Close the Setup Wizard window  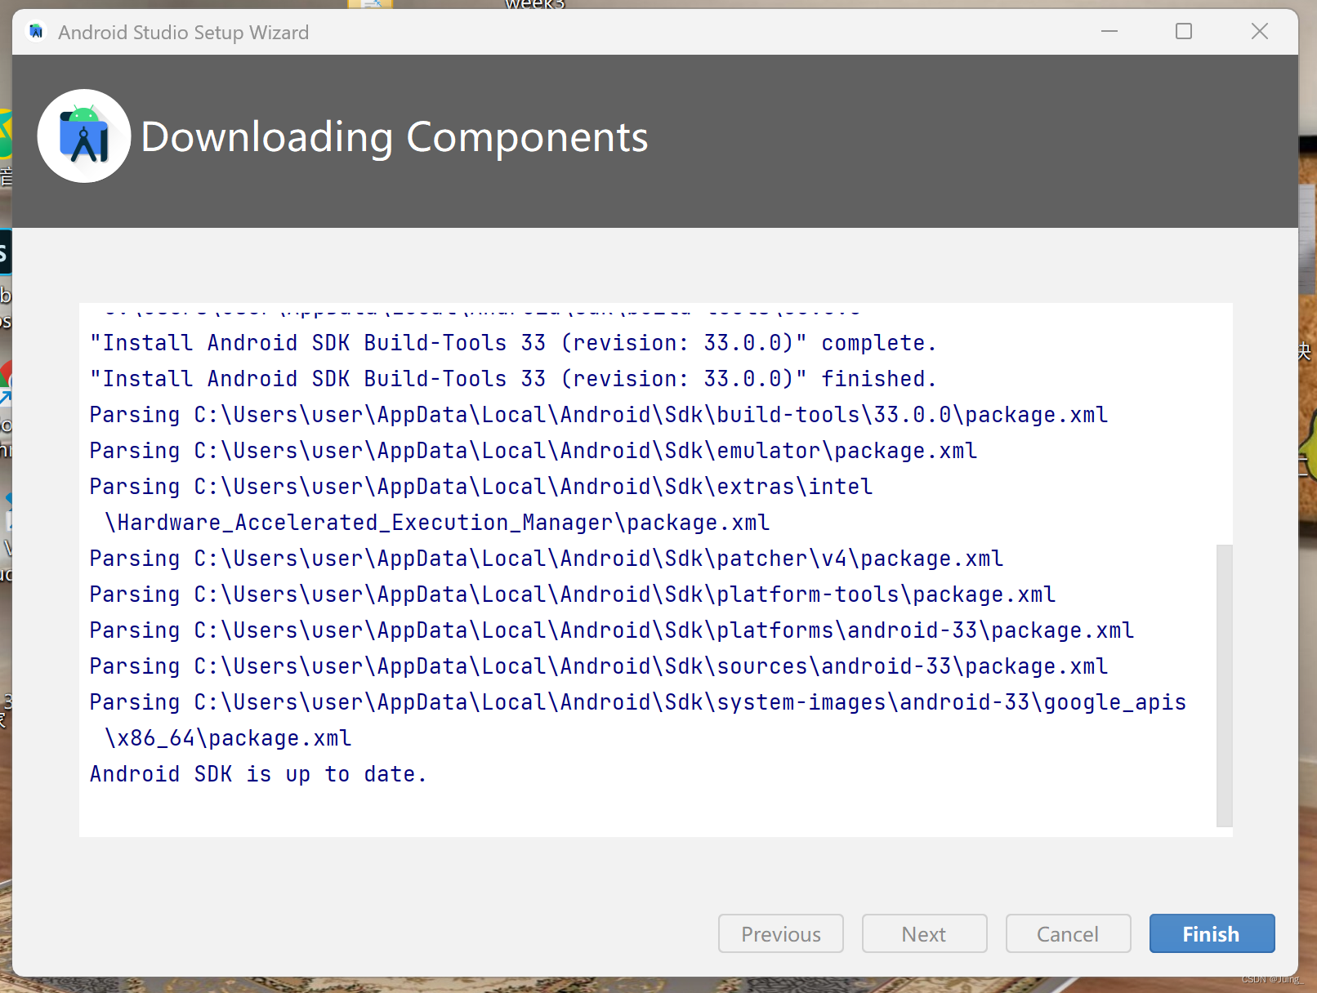click(x=1259, y=32)
